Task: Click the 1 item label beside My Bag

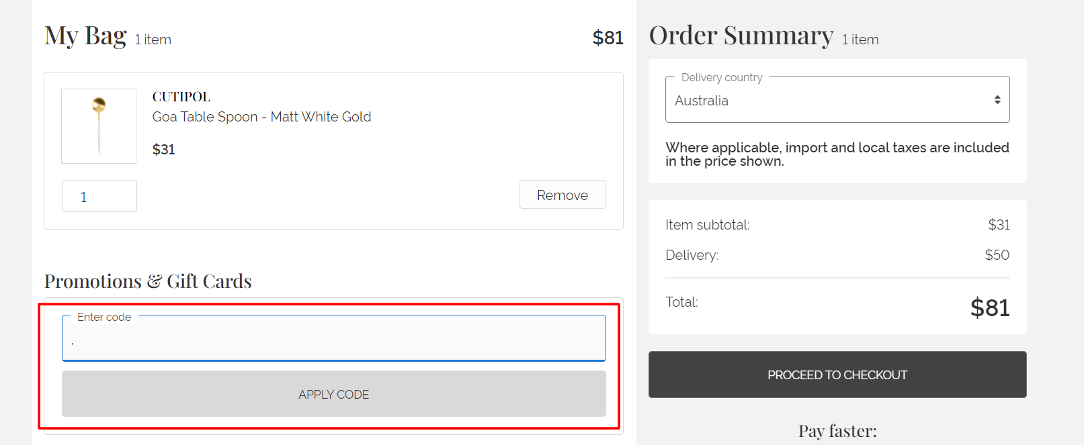Action: (152, 40)
